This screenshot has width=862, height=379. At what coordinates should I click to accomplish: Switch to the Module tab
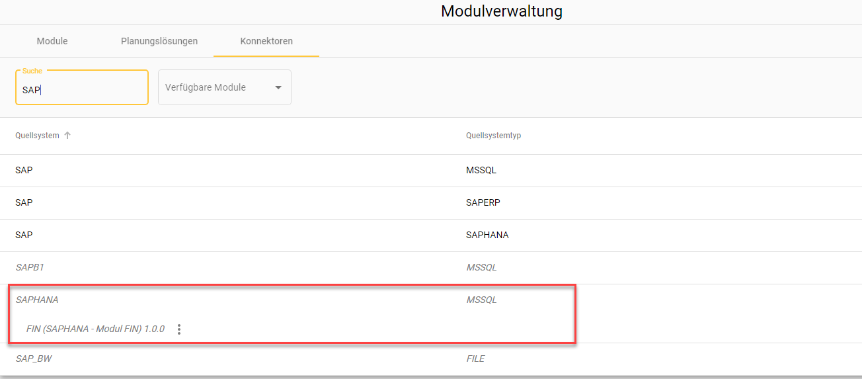tap(52, 41)
